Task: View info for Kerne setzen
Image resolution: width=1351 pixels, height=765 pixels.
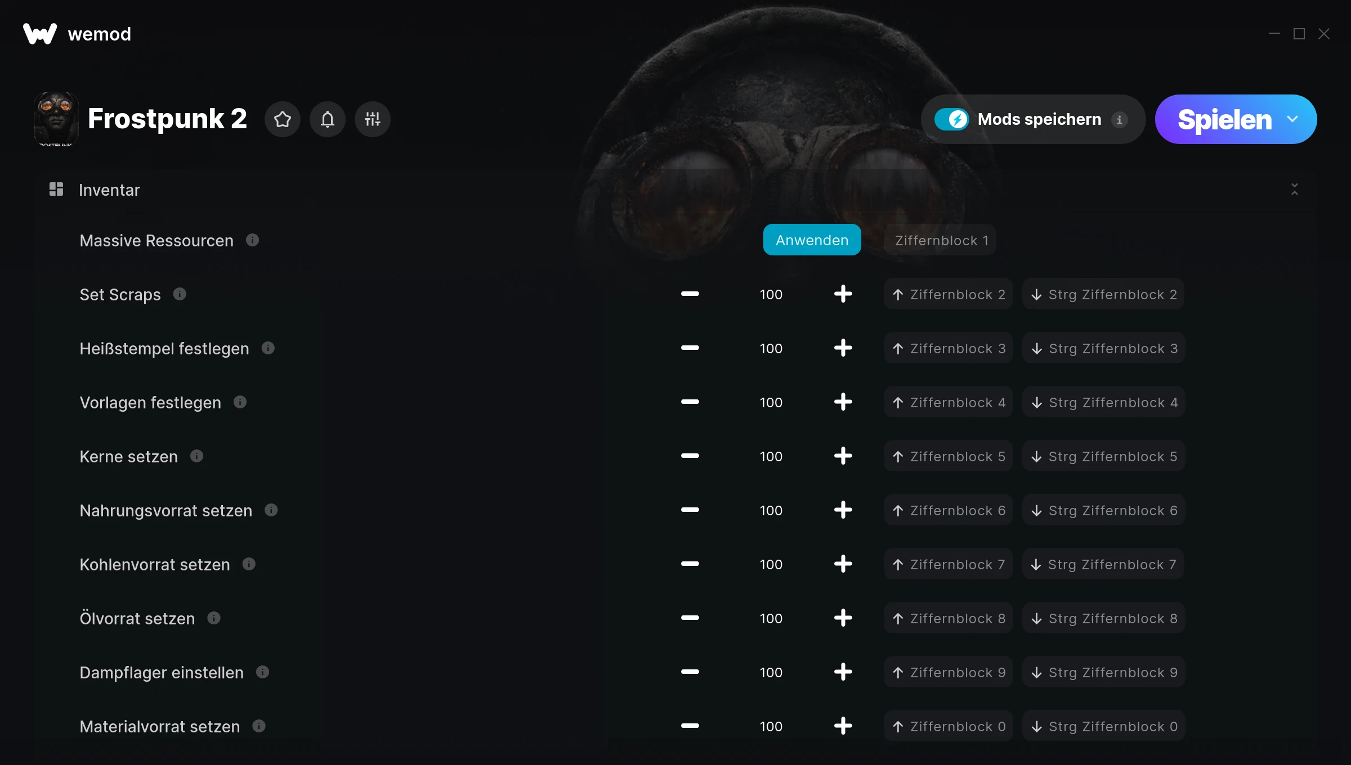Action: [x=197, y=456]
